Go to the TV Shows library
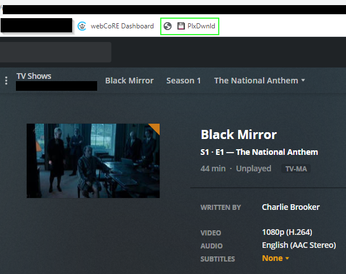Viewport: 346px width, 274px height. click(34, 76)
